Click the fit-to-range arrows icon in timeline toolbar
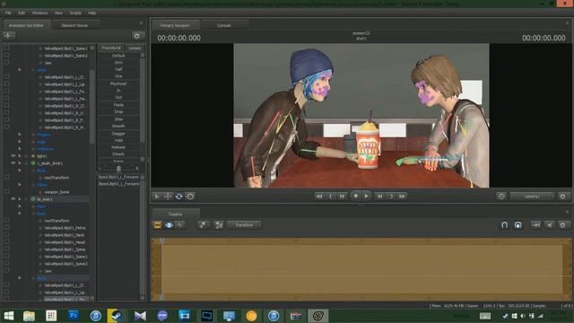 tap(536, 225)
